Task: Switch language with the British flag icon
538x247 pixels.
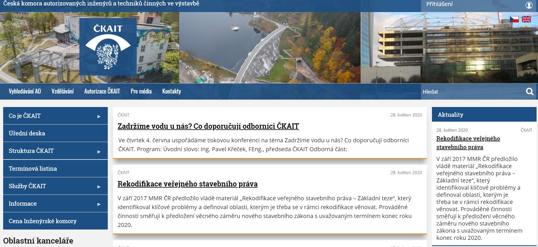Action: [x=526, y=19]
